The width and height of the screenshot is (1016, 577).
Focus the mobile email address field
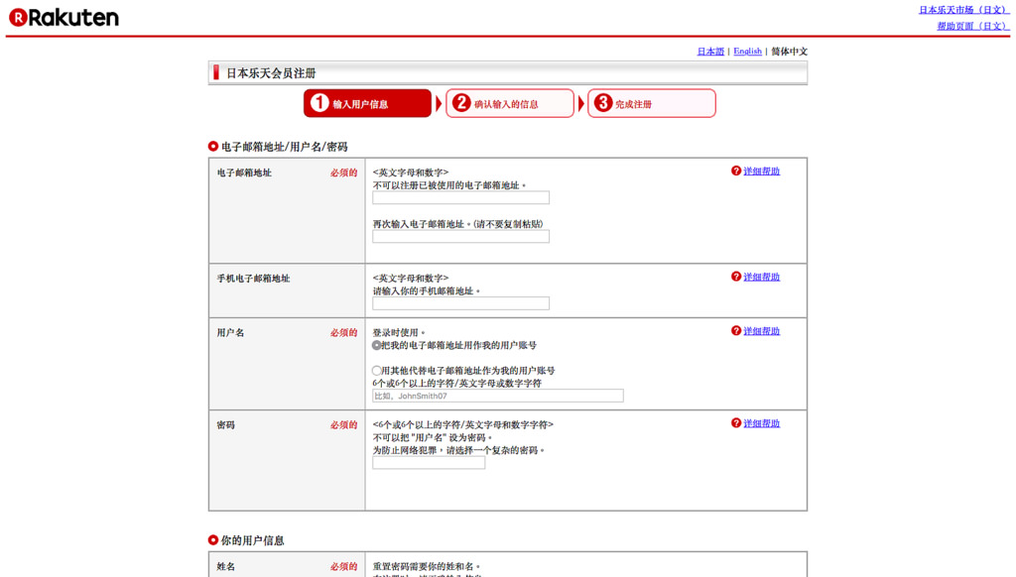[x=460, y=303]
